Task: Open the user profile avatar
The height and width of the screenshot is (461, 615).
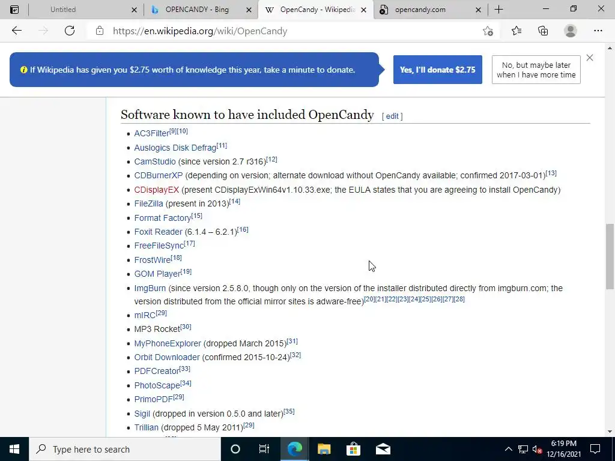Action: point(571,31)
